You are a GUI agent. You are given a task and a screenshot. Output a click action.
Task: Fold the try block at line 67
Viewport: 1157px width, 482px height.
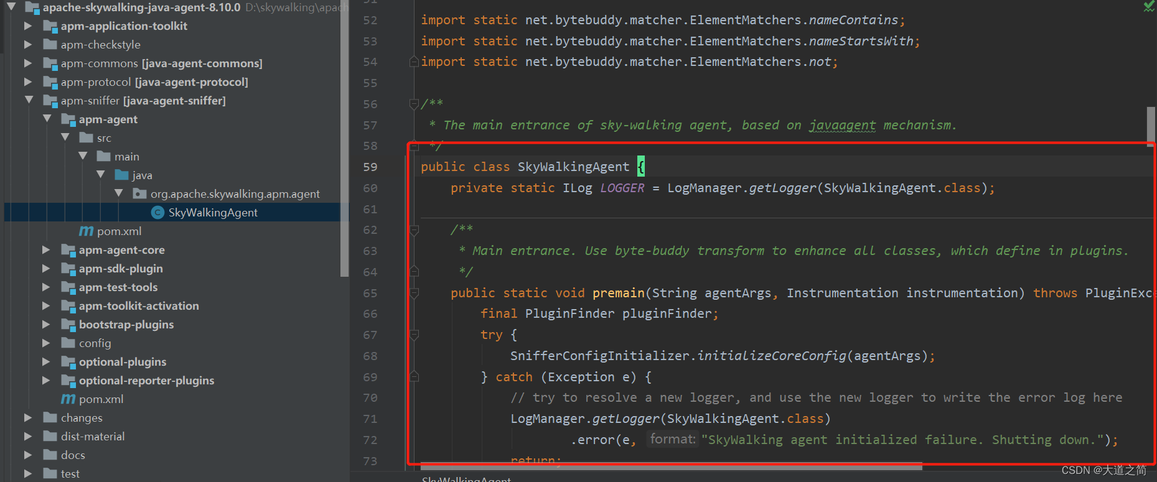point(414,335)
